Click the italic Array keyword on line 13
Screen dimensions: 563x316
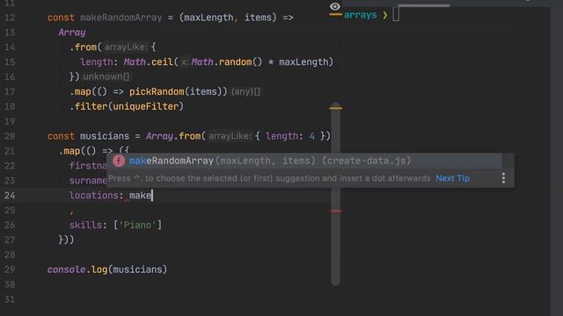coord(72,32)
